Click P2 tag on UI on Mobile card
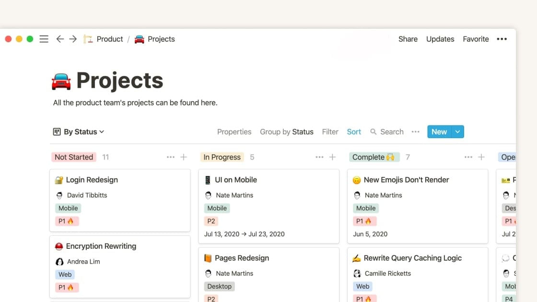The image size is (537, 302). tap(211, 221)
